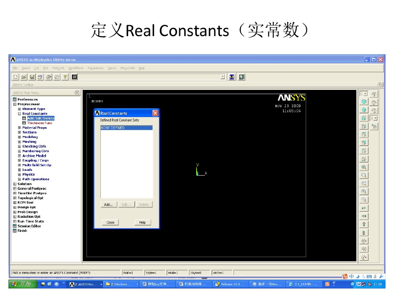Collapse the ANSYS Main Menu panel
This screenshot has height=295, width=394.
77,93
